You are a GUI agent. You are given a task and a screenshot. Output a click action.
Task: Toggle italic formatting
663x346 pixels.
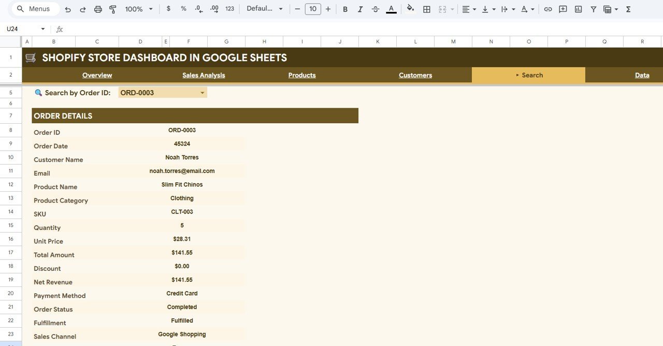tap(360, 9)
